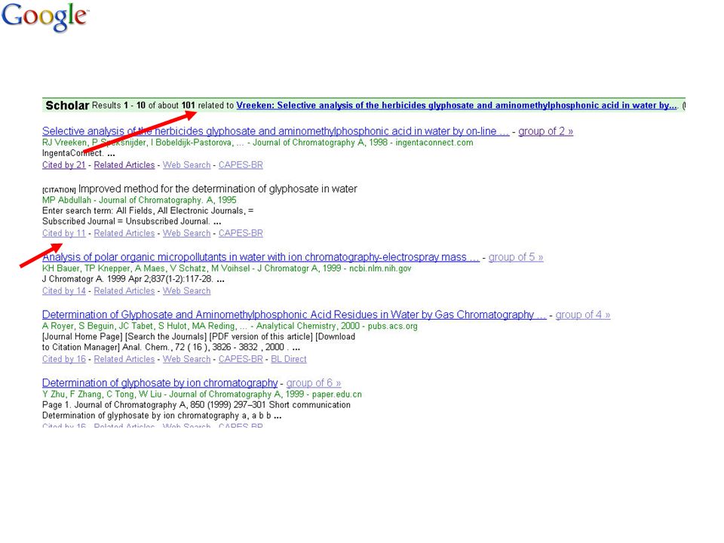
Task: Click 'Cited by 21' link
Action: (x=63, y=165)
